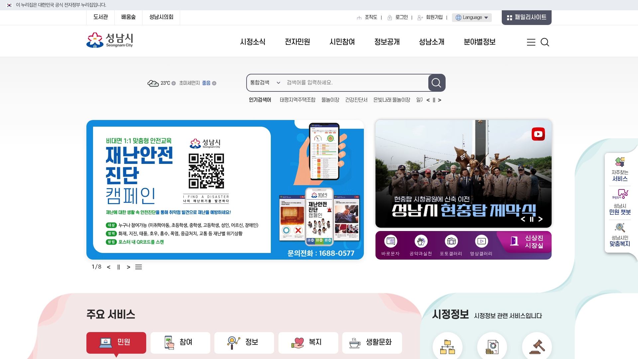Go to 성남시의회 top link
The image size is (638, 359).
pyautogui.click(x=161, y=17)
